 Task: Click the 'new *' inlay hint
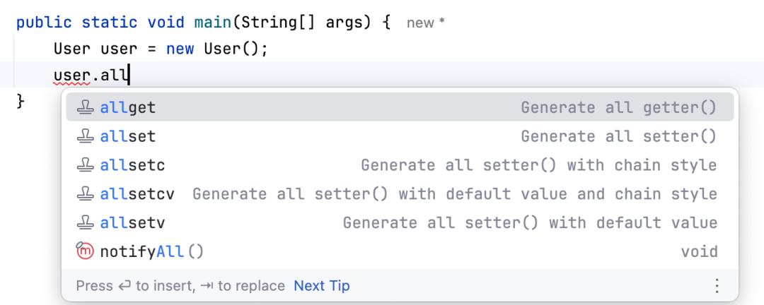pyautogui.click(x=426, y=23)
